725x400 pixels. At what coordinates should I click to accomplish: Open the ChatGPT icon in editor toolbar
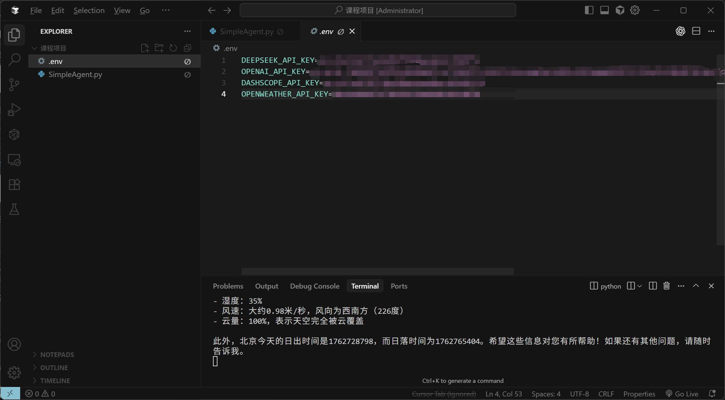tap(681, 31)
